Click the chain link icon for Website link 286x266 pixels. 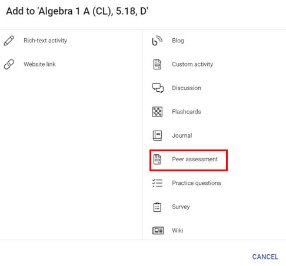click(x=9, y=64)
